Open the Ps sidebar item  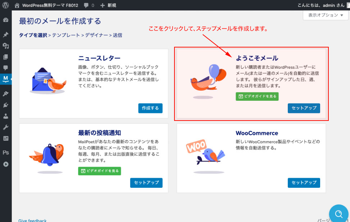[6, 153]
